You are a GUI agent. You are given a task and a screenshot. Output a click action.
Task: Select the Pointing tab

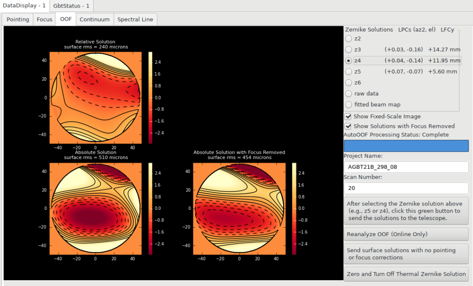[18, 19]
